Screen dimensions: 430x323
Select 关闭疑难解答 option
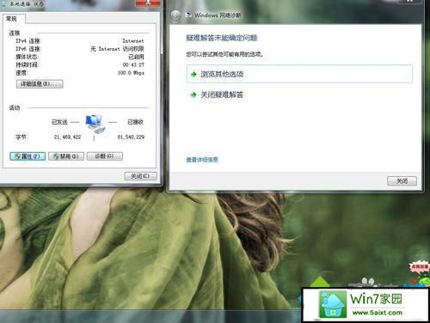point(222,94)
